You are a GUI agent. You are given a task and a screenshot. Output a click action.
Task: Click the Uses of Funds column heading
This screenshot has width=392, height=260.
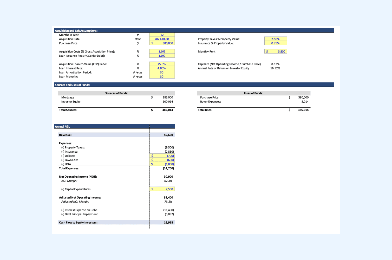click(x=253, y=93)
